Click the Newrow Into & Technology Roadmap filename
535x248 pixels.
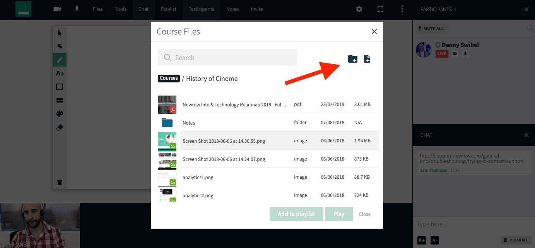(x=234, y=104)
